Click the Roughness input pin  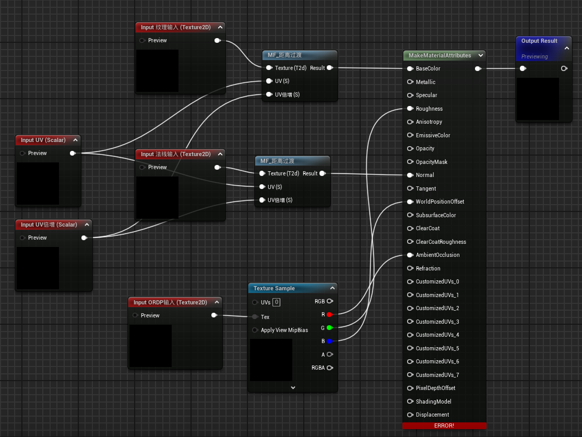point(410,109)
